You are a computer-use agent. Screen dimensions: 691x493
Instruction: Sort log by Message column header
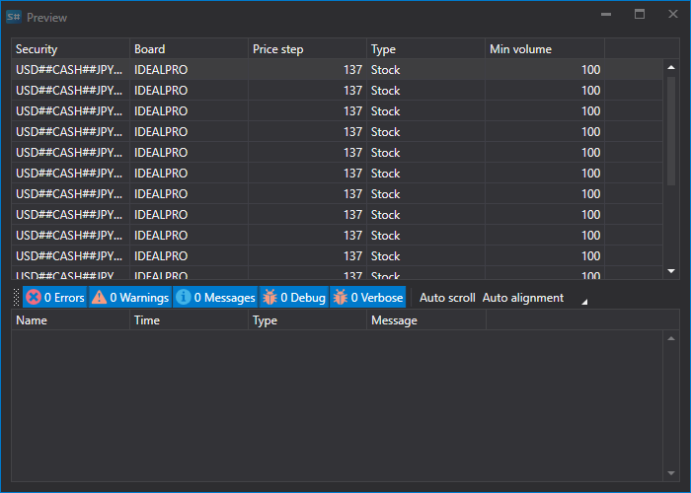426,320
